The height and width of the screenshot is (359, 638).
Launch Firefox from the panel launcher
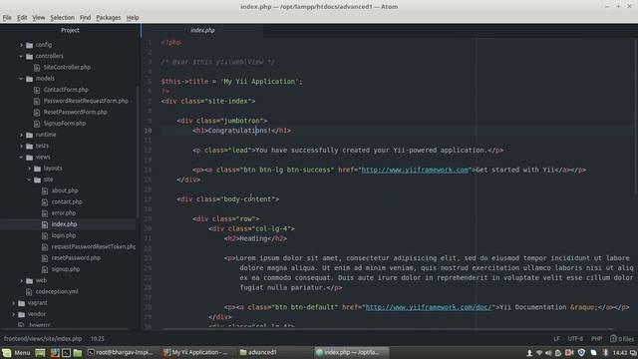[55, 352]
